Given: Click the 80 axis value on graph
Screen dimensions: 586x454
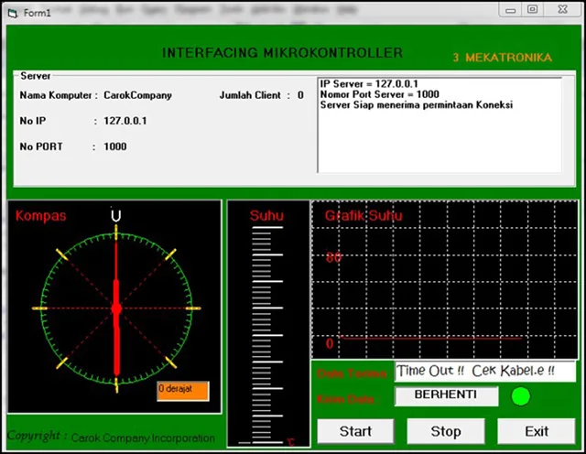Looking at the screenshot, I should point(333,257).
